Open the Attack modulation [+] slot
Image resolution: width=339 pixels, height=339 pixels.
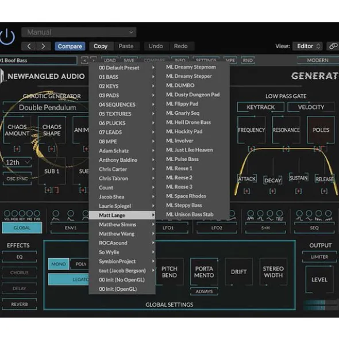coord(246,191)
